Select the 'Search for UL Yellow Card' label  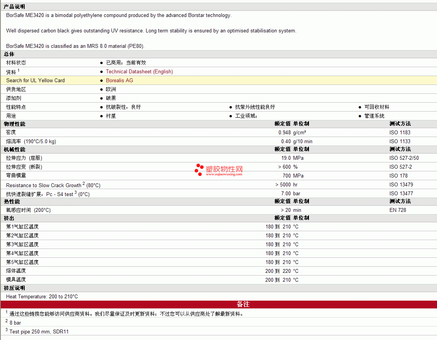tap(35, 81)
